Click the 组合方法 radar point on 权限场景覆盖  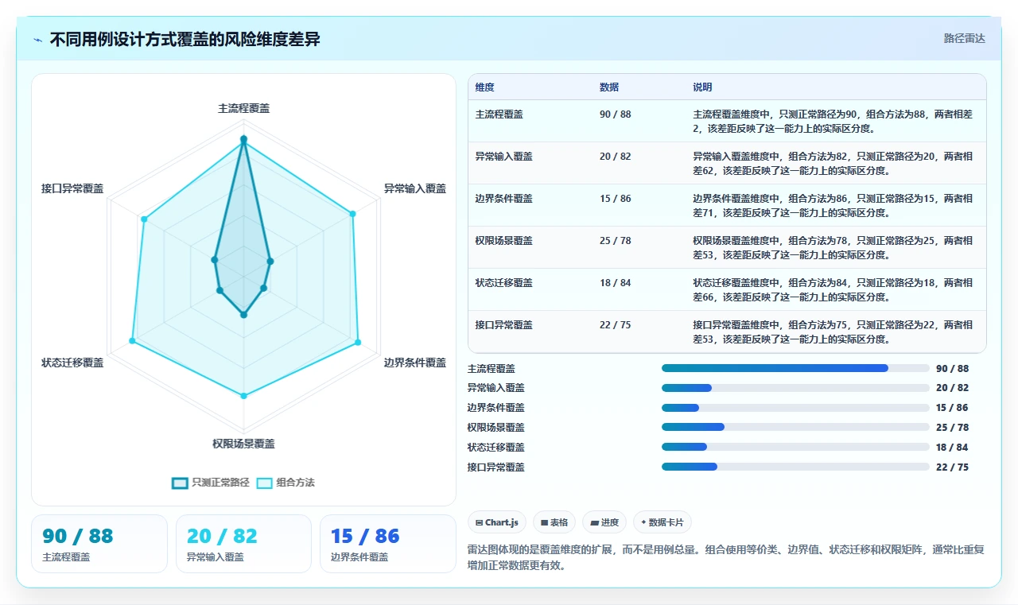tap(244, 395)
